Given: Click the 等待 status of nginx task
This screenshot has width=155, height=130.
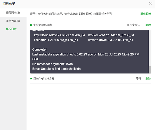Looking at the screenshot, I should (x=138, y=78).
